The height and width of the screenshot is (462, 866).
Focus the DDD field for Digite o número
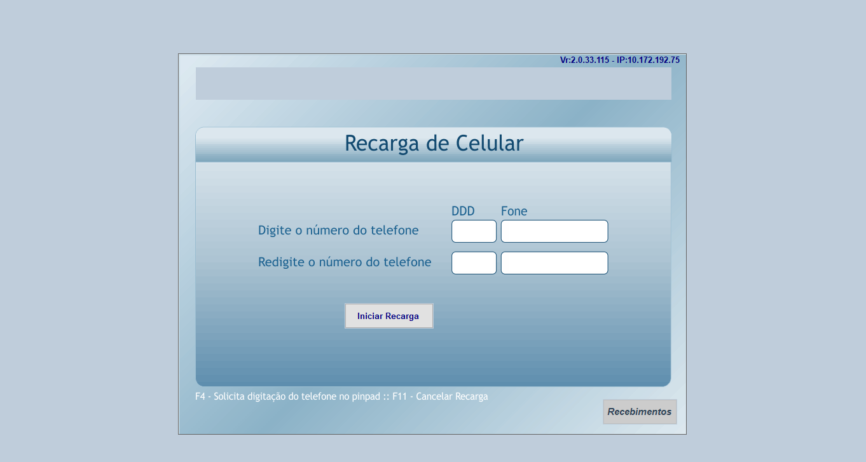474,231
